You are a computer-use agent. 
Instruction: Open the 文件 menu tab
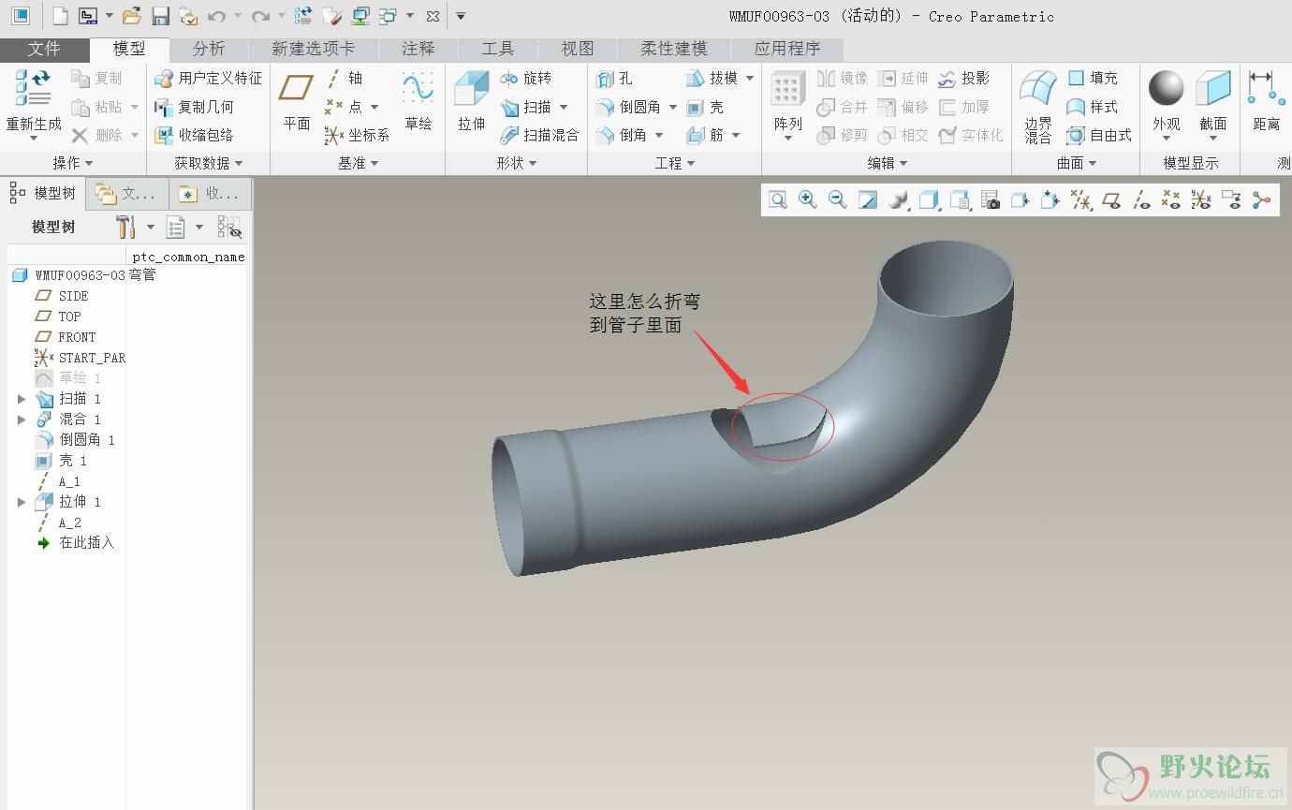pos(44,49)
